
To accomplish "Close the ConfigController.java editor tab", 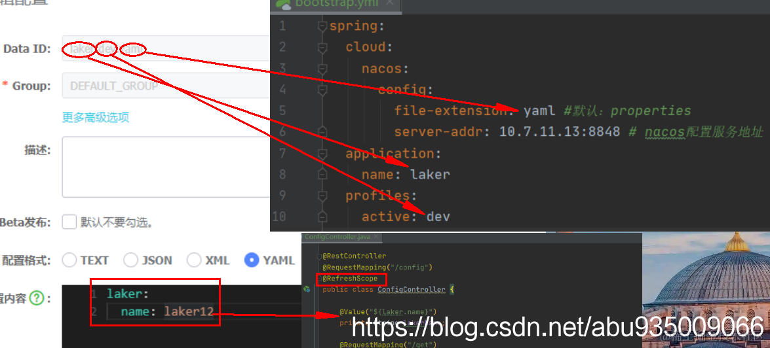I will tap(376, 237).
